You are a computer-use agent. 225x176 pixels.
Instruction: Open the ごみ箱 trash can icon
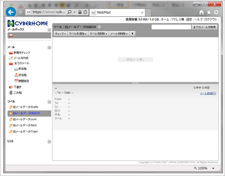(11, 92)
